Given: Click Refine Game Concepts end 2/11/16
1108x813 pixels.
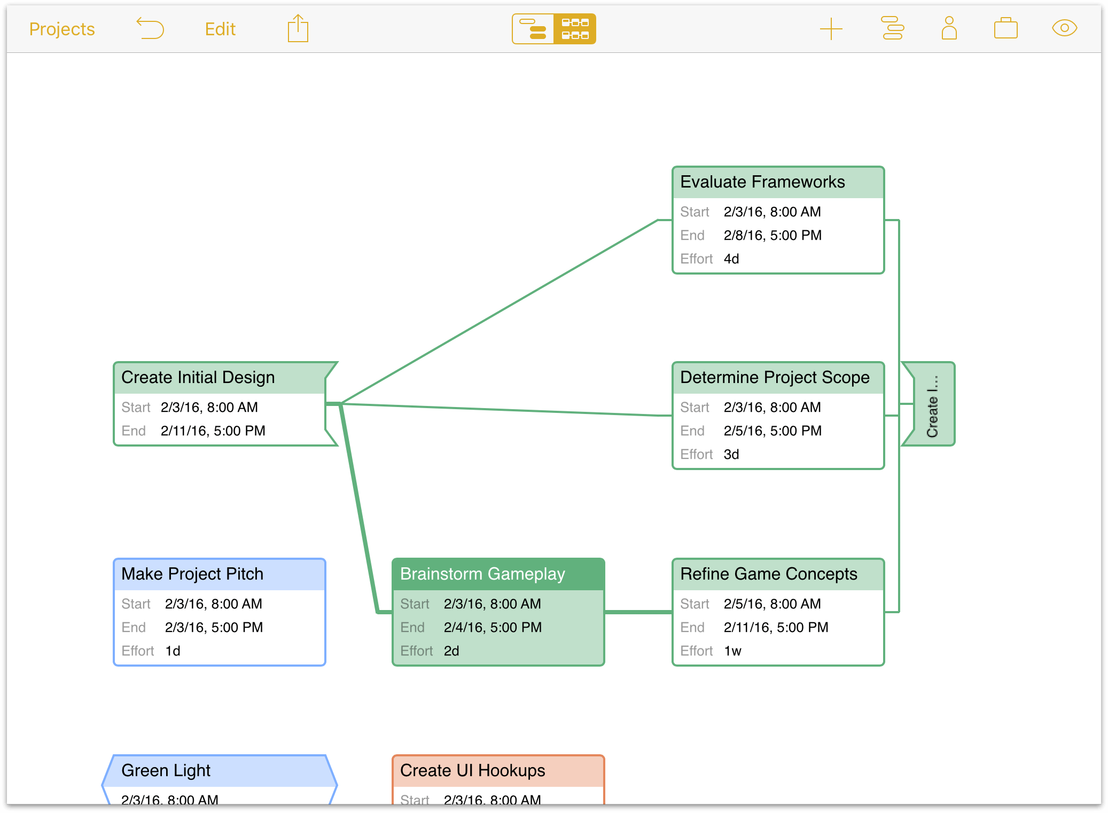Looking at the screenshot, I should [776, 628].
